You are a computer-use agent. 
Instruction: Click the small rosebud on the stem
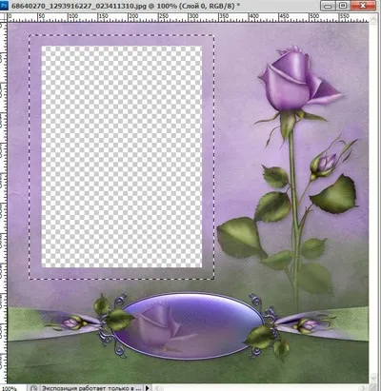pos(326,164)
